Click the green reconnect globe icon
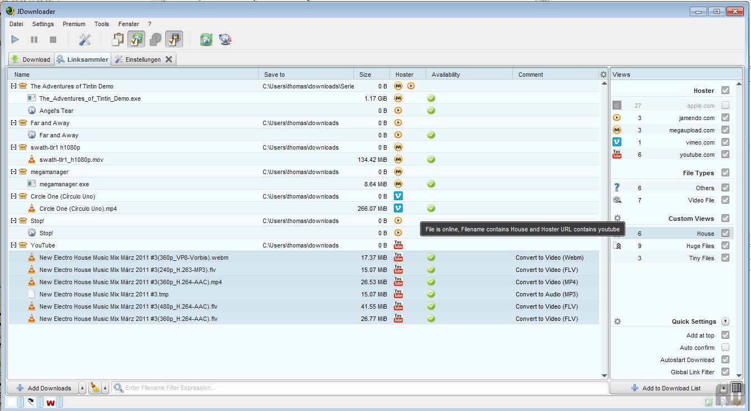 206,39
